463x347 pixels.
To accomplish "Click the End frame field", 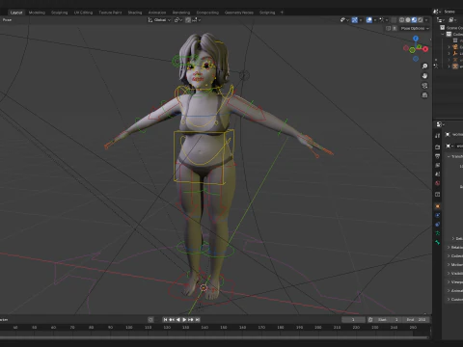I will pyautogui.click(x=416, y=320).
